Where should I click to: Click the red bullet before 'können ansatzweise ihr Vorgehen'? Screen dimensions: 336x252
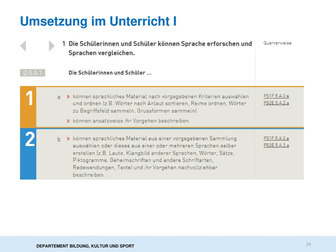click(68, 121)
